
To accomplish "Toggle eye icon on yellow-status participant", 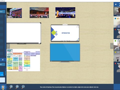I will pyautogui.click(x=118, y=52).
